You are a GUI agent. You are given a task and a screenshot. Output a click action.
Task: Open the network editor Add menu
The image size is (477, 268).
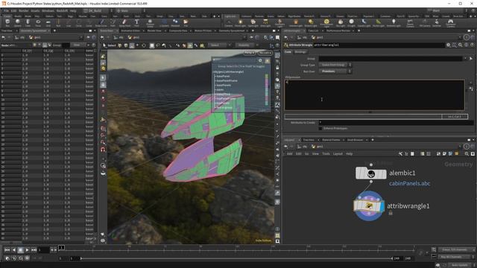290,154
